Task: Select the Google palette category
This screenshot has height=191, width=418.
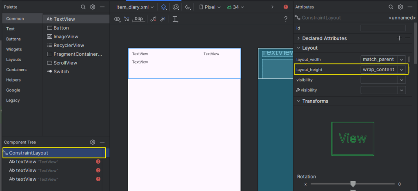Action: point(23,90)
